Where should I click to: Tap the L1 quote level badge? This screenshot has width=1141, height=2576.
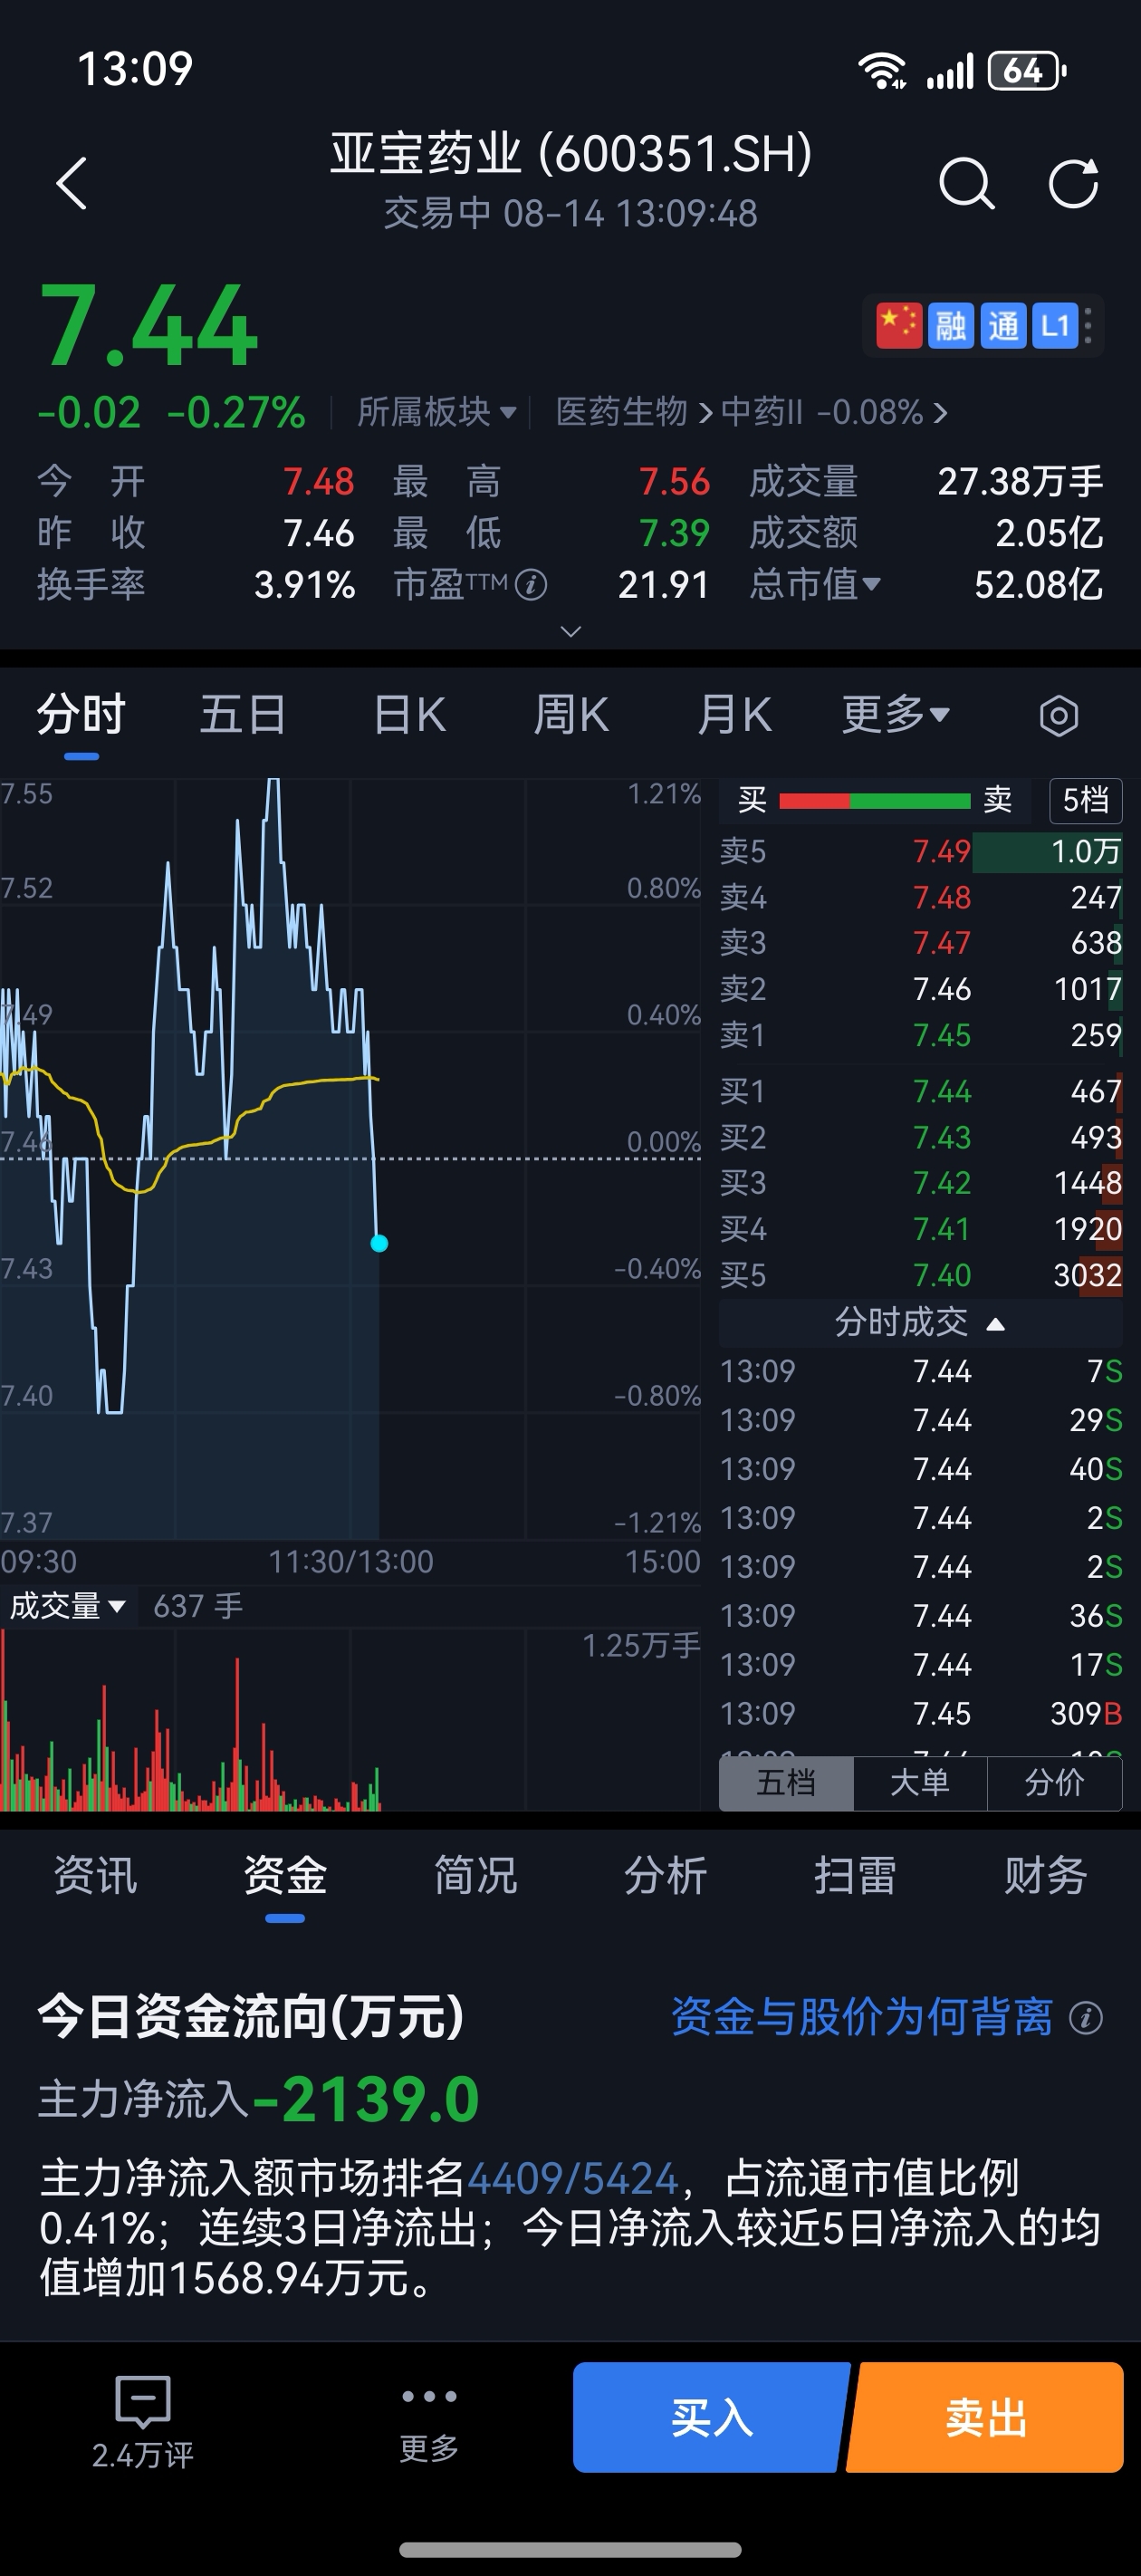coord(1054,325)
